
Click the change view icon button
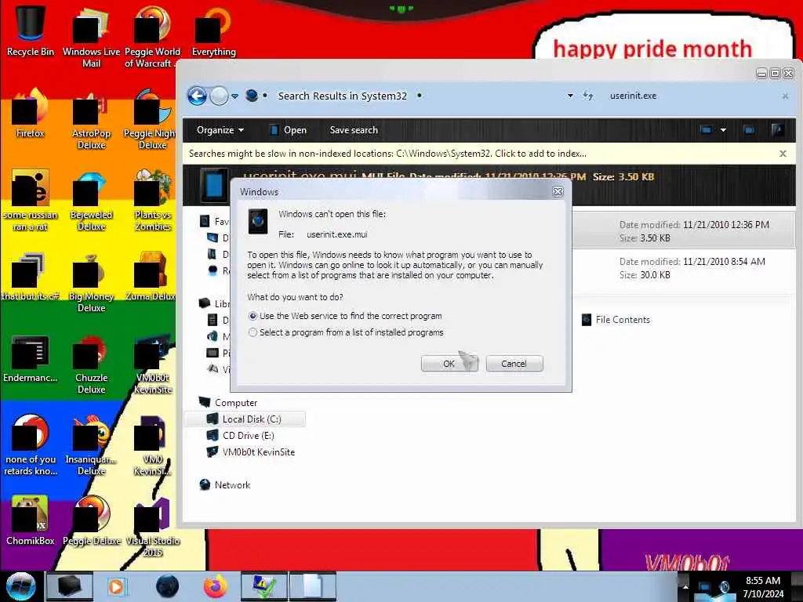click(x=706, y=130)
